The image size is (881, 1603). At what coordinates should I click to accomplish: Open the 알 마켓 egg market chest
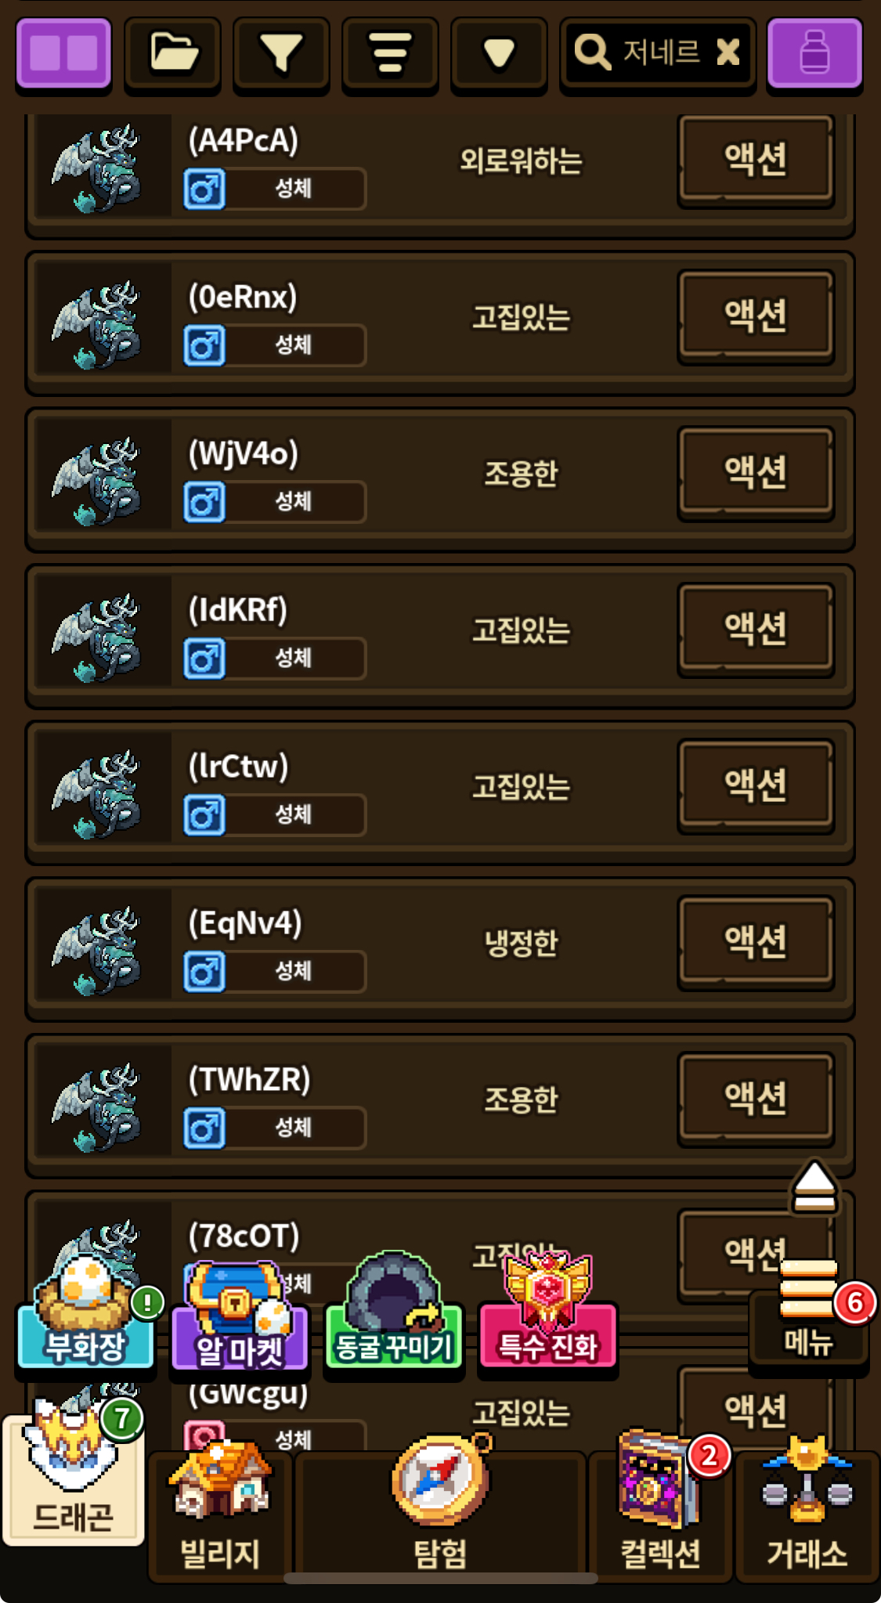coord(239,1317)
